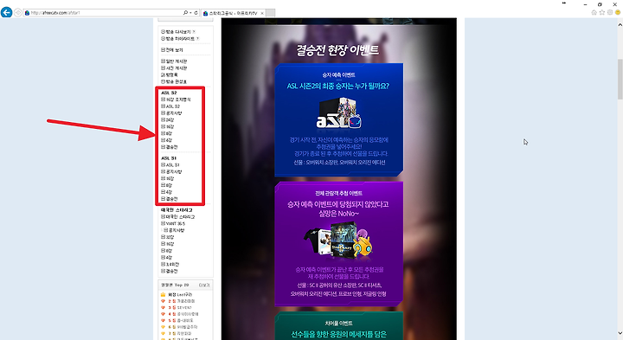
Task: Click the 결승전 현장 이벤트 heading
Action: tap(337, 50)
